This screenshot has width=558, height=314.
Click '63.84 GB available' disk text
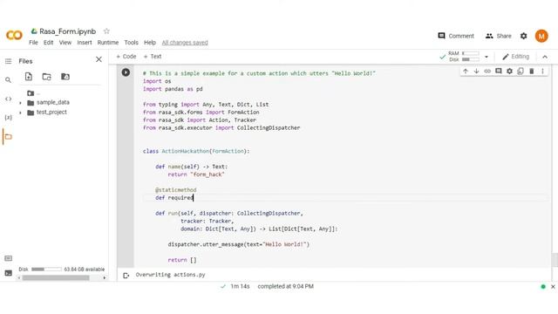pyautogui.click(x=85, y=270)
